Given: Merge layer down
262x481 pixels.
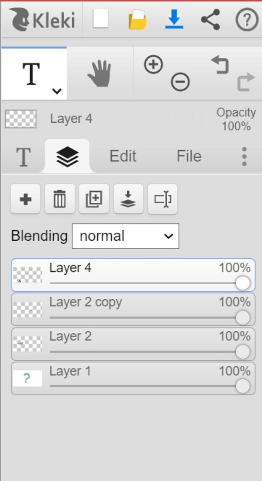Looking at the screenshot, I should pyautogui.click(x=128, y=199).
